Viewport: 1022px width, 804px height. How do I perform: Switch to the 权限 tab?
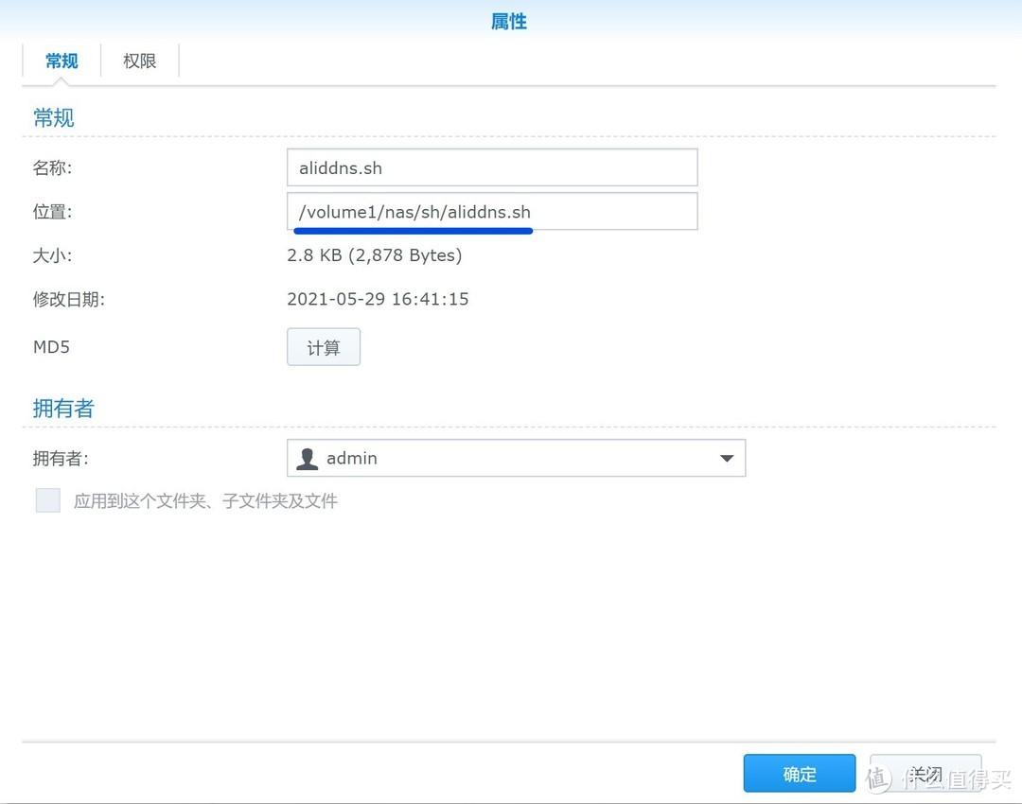coord(138,61)
